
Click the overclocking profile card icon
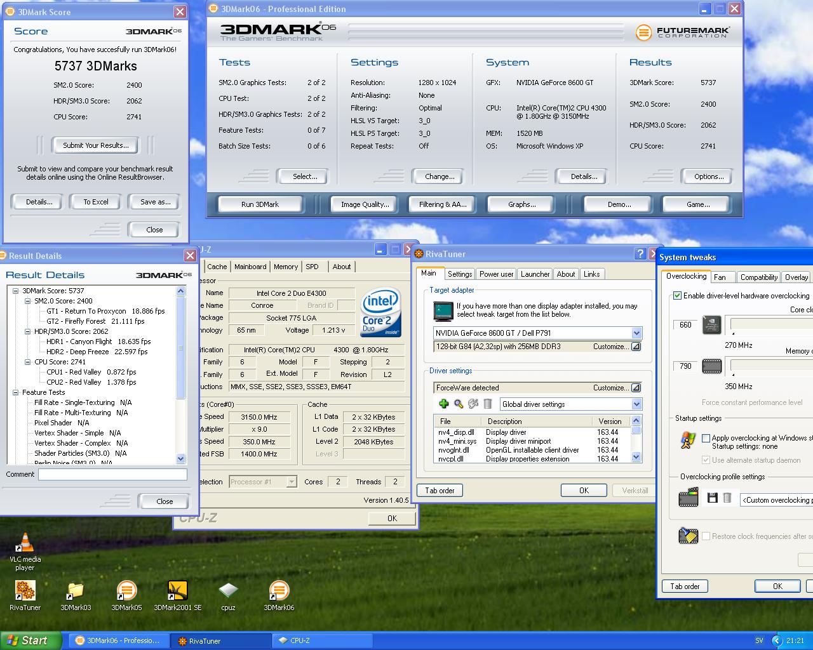(x=689, y=498)
